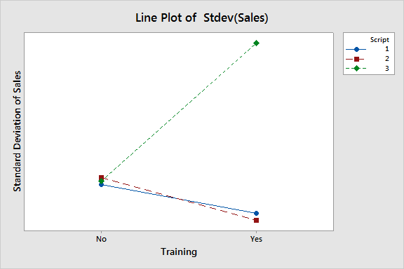Click legend red square for Script 2
Screen dimensions: 404x269
coord(356,60)
